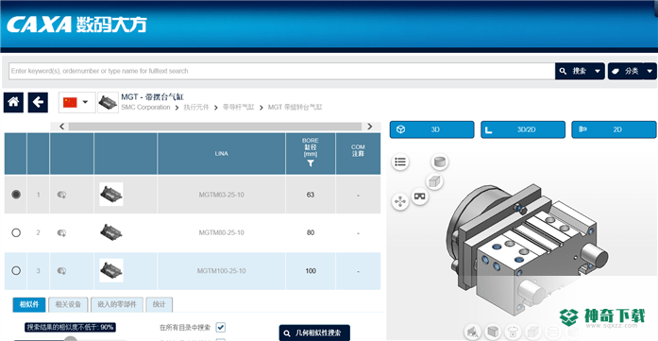
Task: Open the 分类 dropdown arrow
Action: [x=650, y=72]
